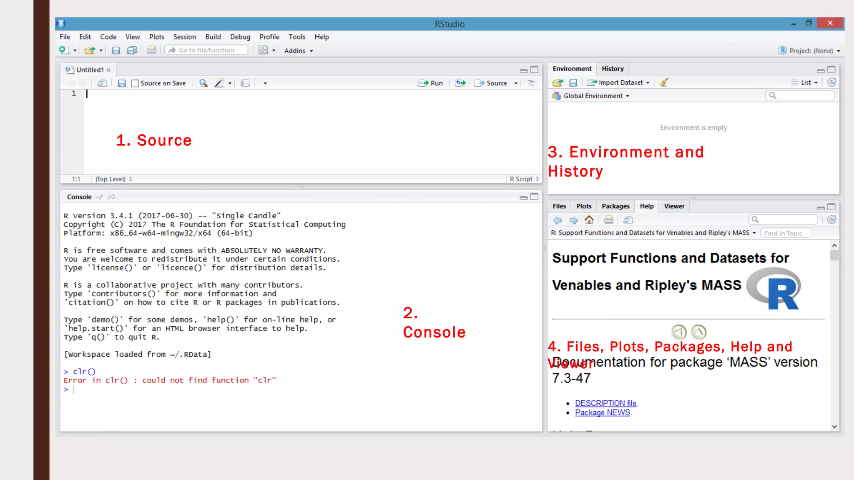
Task: Toggle the Source on Save checkbox
Action: point(135,83)
